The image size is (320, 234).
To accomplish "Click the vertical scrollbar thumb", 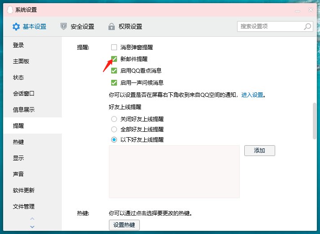I will pyautogui.click(x=315, y=121).
